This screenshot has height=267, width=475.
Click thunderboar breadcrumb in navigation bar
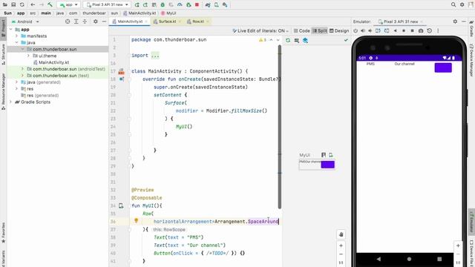[x=94, y=13]
